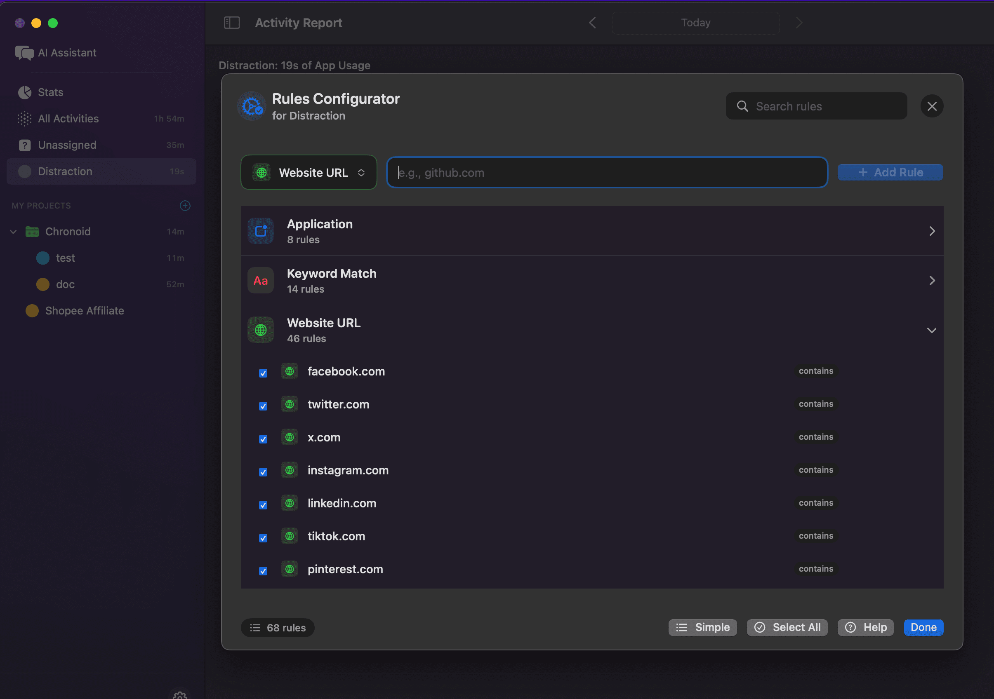The width and height of the screenshot is (994, 699).
Task: Navigate to the previous day with back arrow
Action: 592,23
